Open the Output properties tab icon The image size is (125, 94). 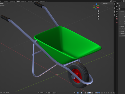(x=117, y=11)
